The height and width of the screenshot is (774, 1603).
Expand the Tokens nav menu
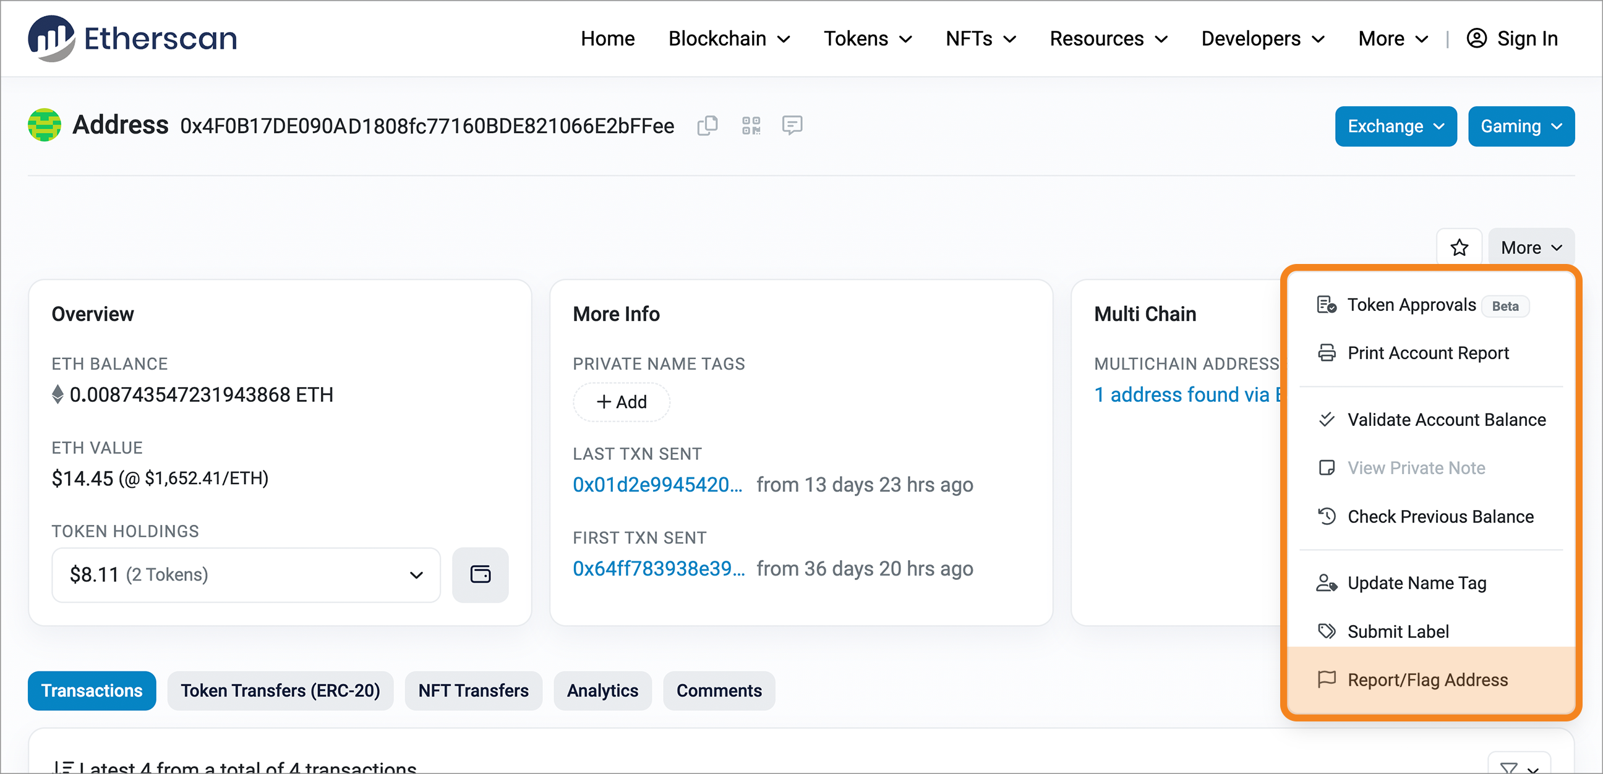[868, 38]
